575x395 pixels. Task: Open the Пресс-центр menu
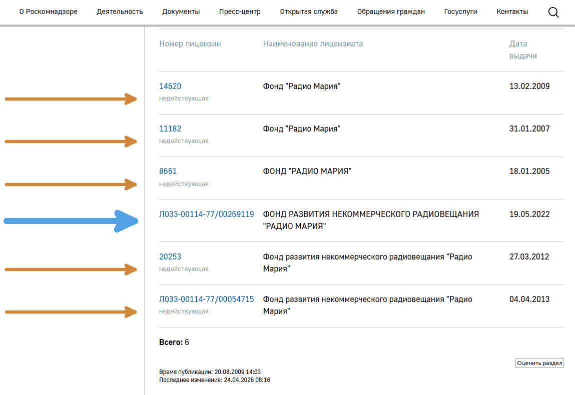point(240,11)
